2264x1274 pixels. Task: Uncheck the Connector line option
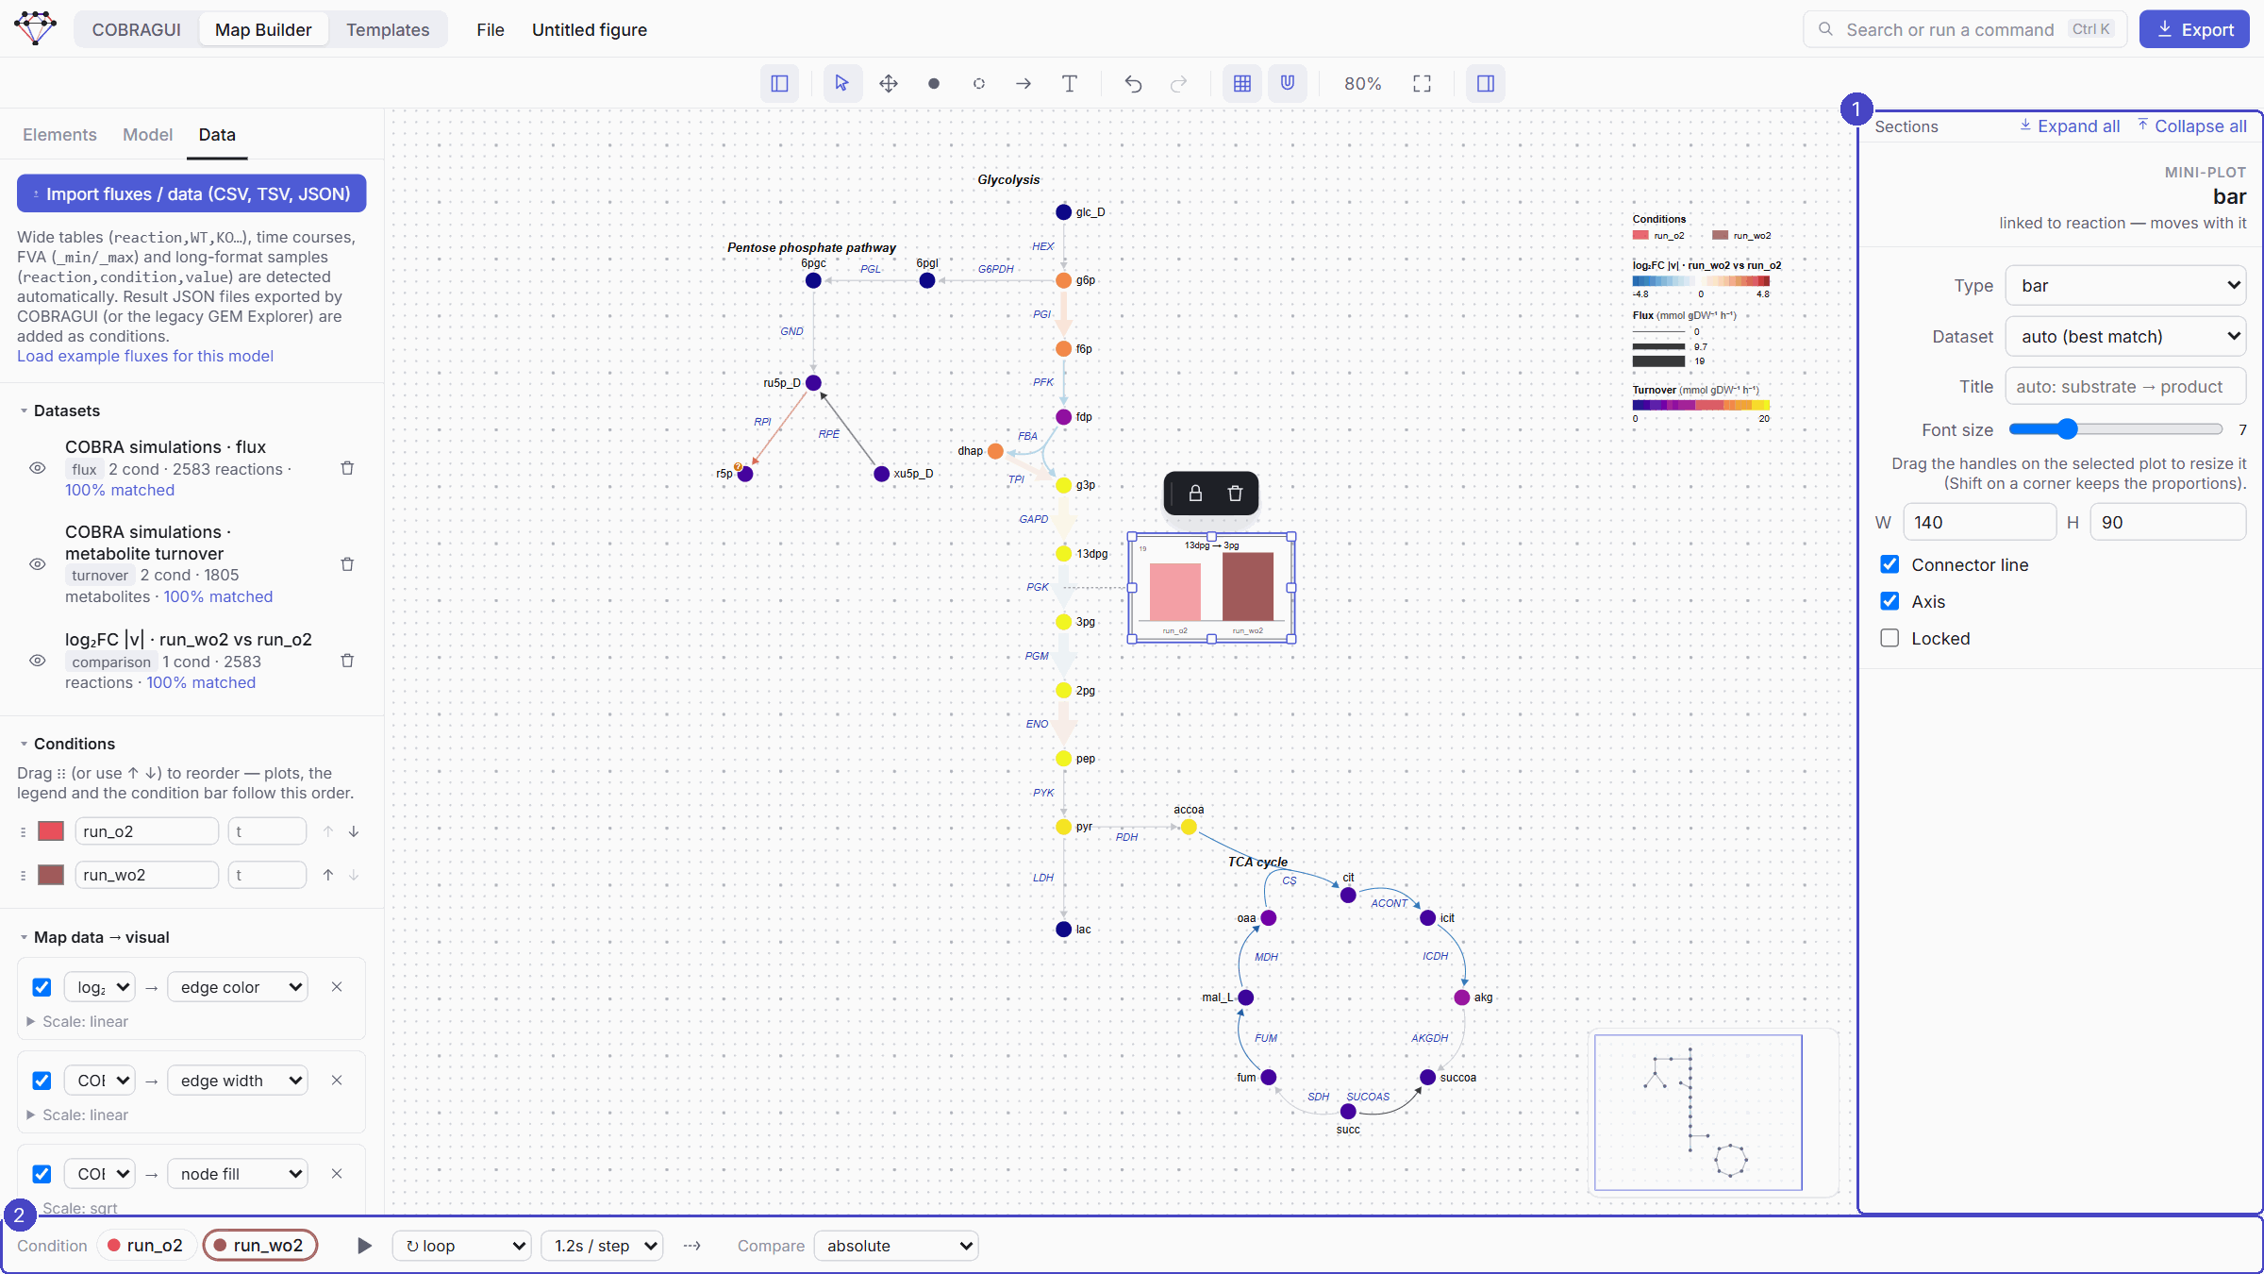coord(1889,564)
